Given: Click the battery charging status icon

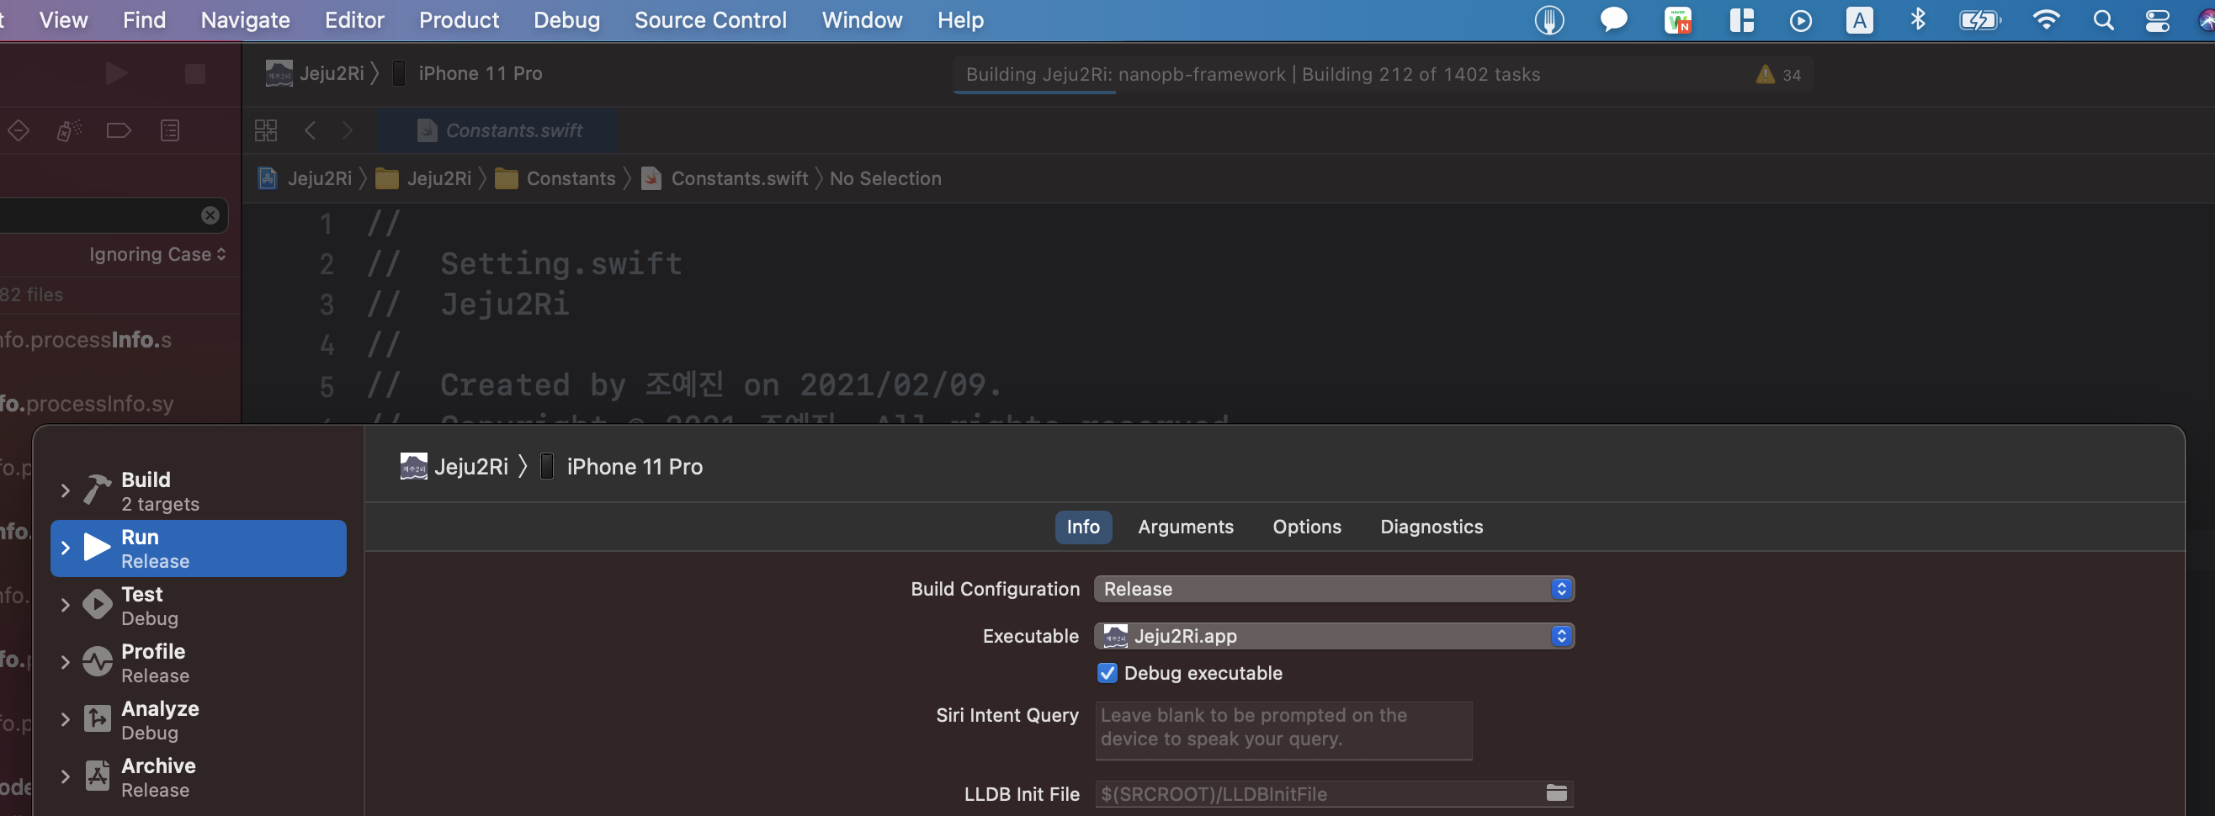Looking at the screenshot, I should (x=1980, y=21).
